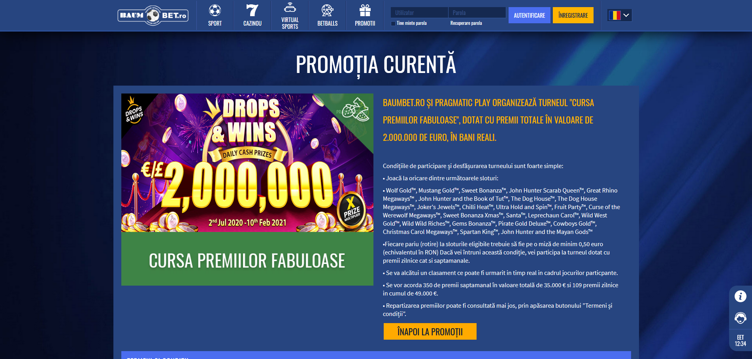Open Sport via the soccer ball icon
752x359 pixels.
point(215,10)
